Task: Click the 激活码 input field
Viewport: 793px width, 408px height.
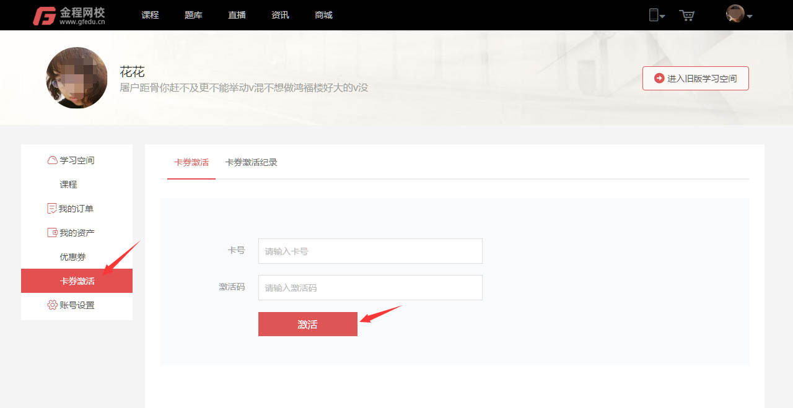Action: pyautogui.click(x=370, y=287)
